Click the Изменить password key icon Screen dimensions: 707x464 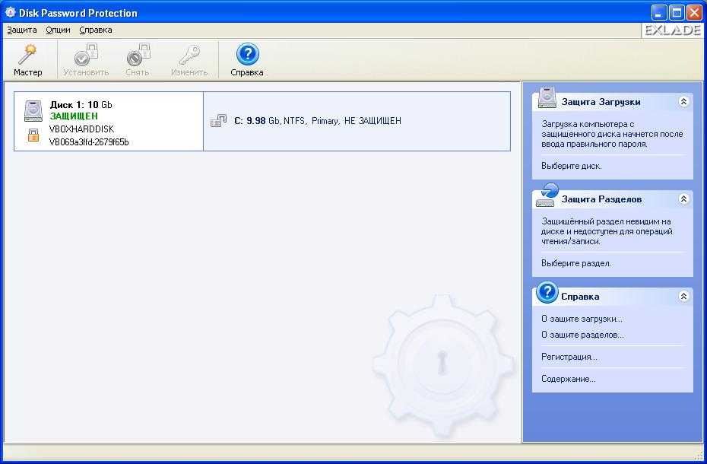pos(189,55)
